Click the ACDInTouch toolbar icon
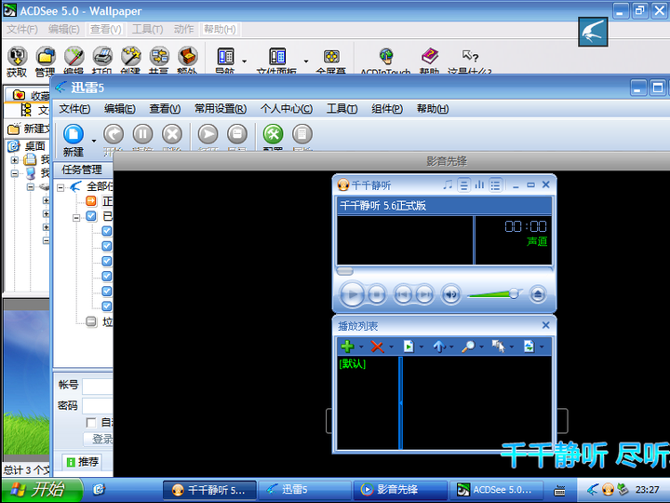The image size is (670, 503). coord(386,56)
